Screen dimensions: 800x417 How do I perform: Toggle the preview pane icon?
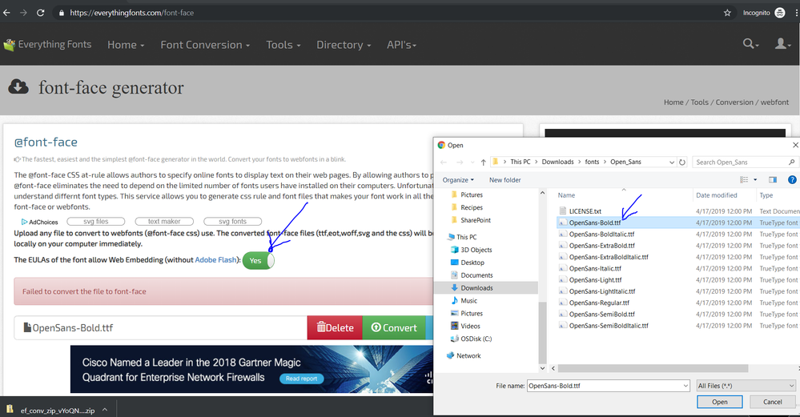pyautogui.click(x=773, y=179)
